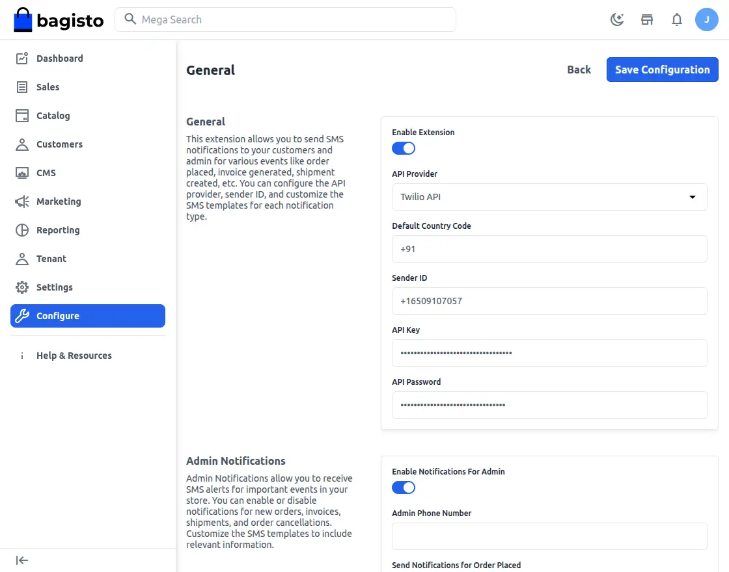
Task: Click the Sales list icon
Action: click(x=22, y=87)
